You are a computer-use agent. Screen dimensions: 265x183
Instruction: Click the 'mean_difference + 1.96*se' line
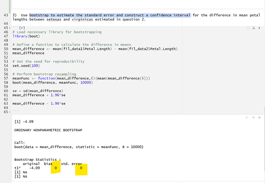point(39,95)
